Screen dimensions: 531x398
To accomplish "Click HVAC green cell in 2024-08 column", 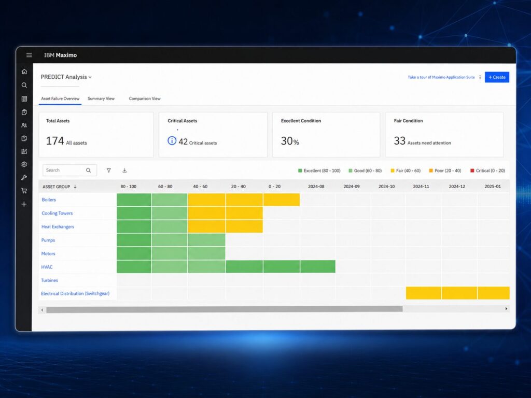I will pyautogui.click(x=318, y=266).
